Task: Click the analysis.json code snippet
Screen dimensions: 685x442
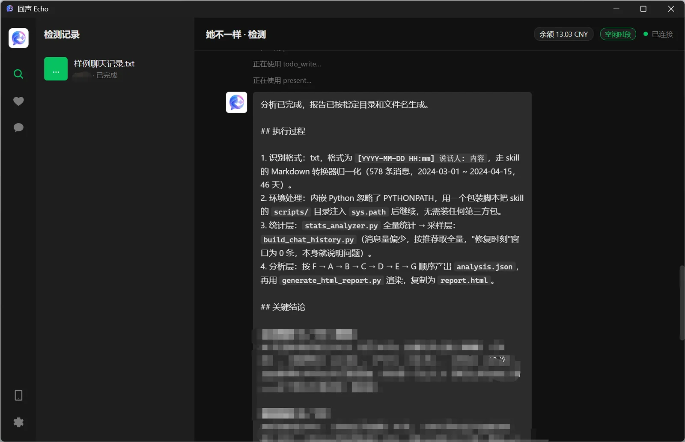Action: 484,267
